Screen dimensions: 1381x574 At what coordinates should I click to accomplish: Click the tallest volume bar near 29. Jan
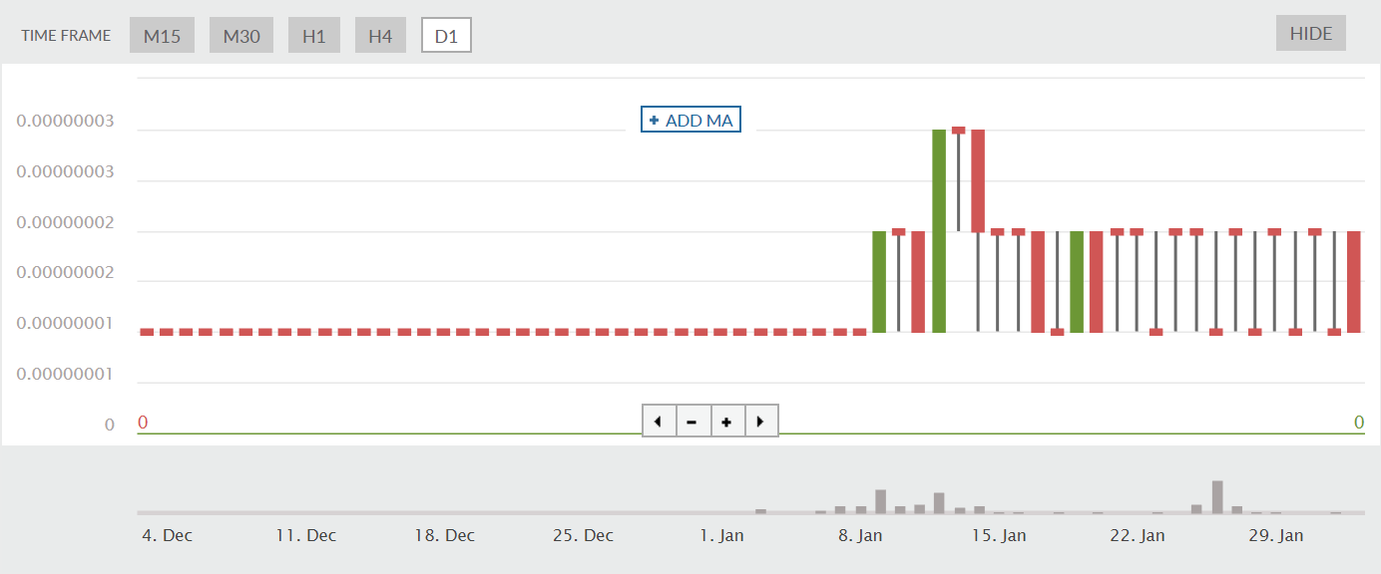click(1217, 496)
